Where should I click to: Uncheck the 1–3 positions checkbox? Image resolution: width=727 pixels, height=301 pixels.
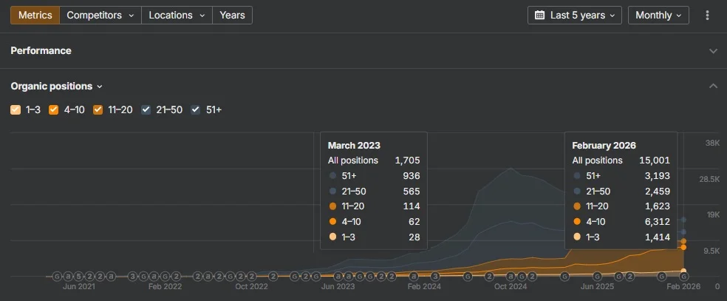(16, 110)
